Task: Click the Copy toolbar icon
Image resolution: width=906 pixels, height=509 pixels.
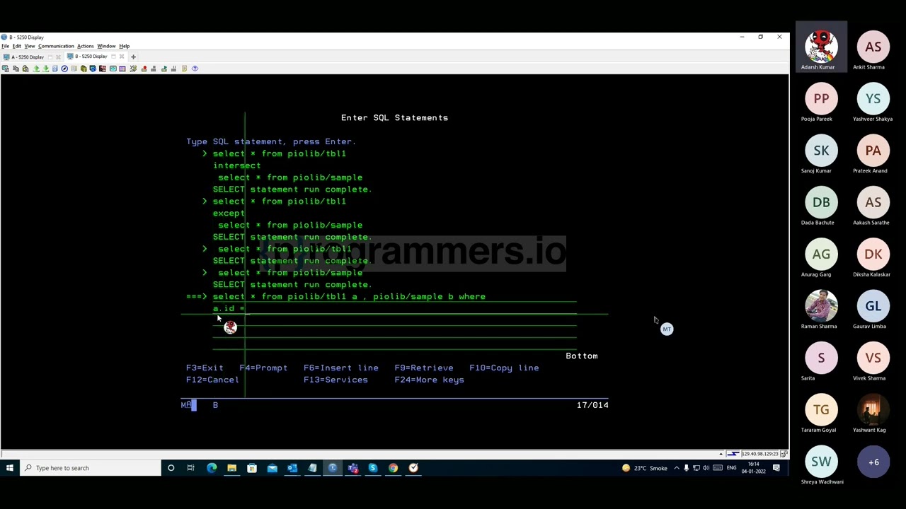Action: pyautogui.click(x=16, y=69)
